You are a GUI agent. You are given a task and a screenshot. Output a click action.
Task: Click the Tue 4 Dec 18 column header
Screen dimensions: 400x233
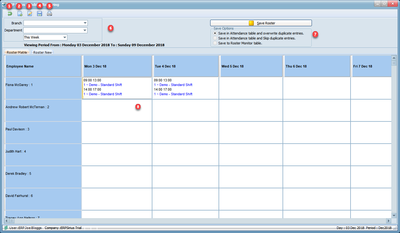click(x=186, y=66)
